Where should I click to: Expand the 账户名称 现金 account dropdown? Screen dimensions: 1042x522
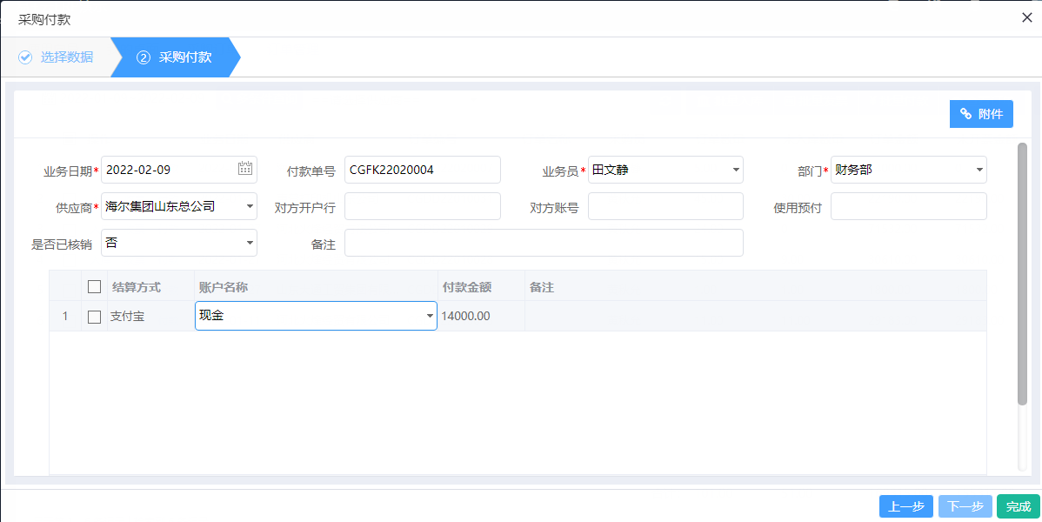428,316
